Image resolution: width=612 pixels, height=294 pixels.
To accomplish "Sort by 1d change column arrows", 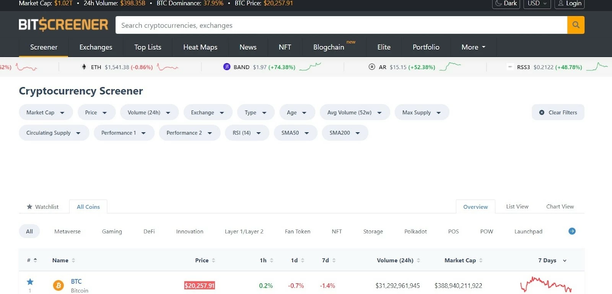I will point(303,260).
